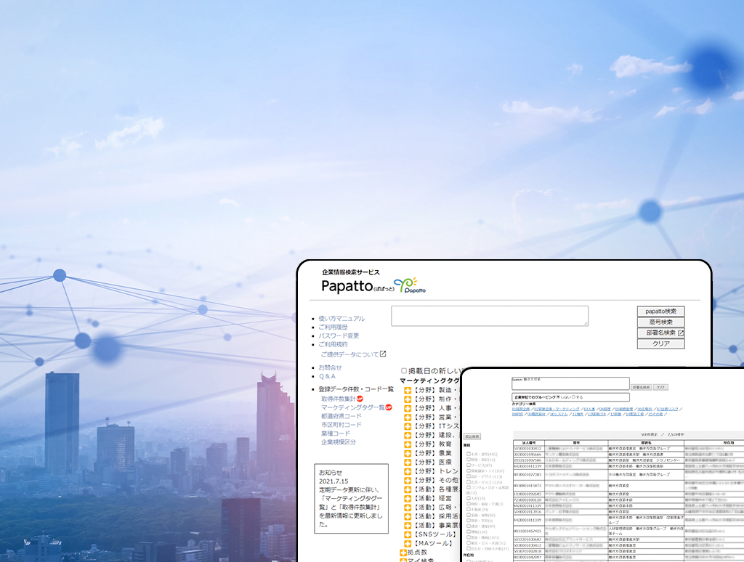The image size is (744, 562).
Task: Click the 法人番号 column header
Action: [x=529, y=442]
